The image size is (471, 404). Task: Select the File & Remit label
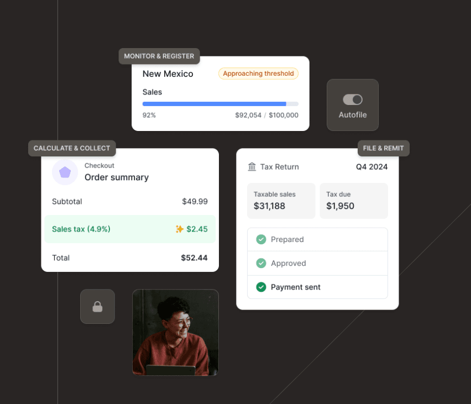click(x=383, y=148)
